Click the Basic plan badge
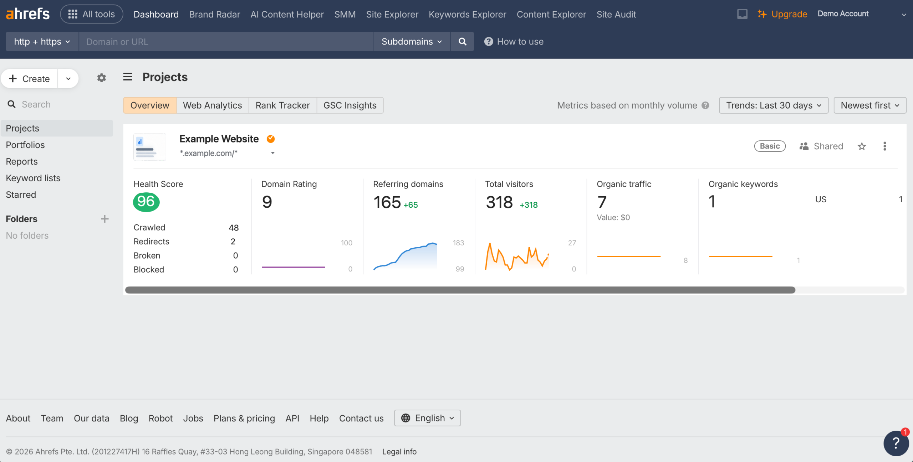The width and height of the screenshot is (913, 462). (x=770, y=146)
